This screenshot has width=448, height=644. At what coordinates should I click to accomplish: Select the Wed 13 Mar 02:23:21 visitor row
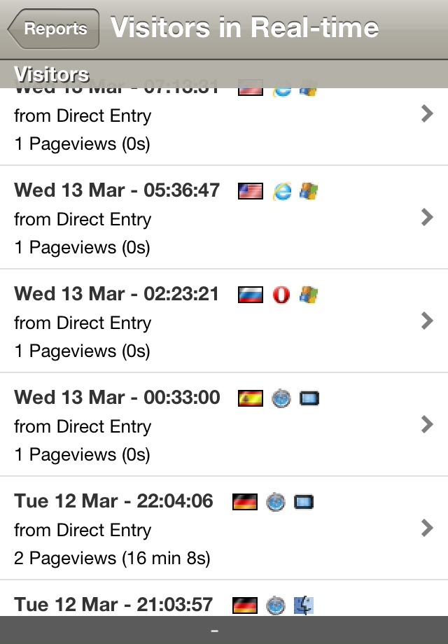(224, 321)
